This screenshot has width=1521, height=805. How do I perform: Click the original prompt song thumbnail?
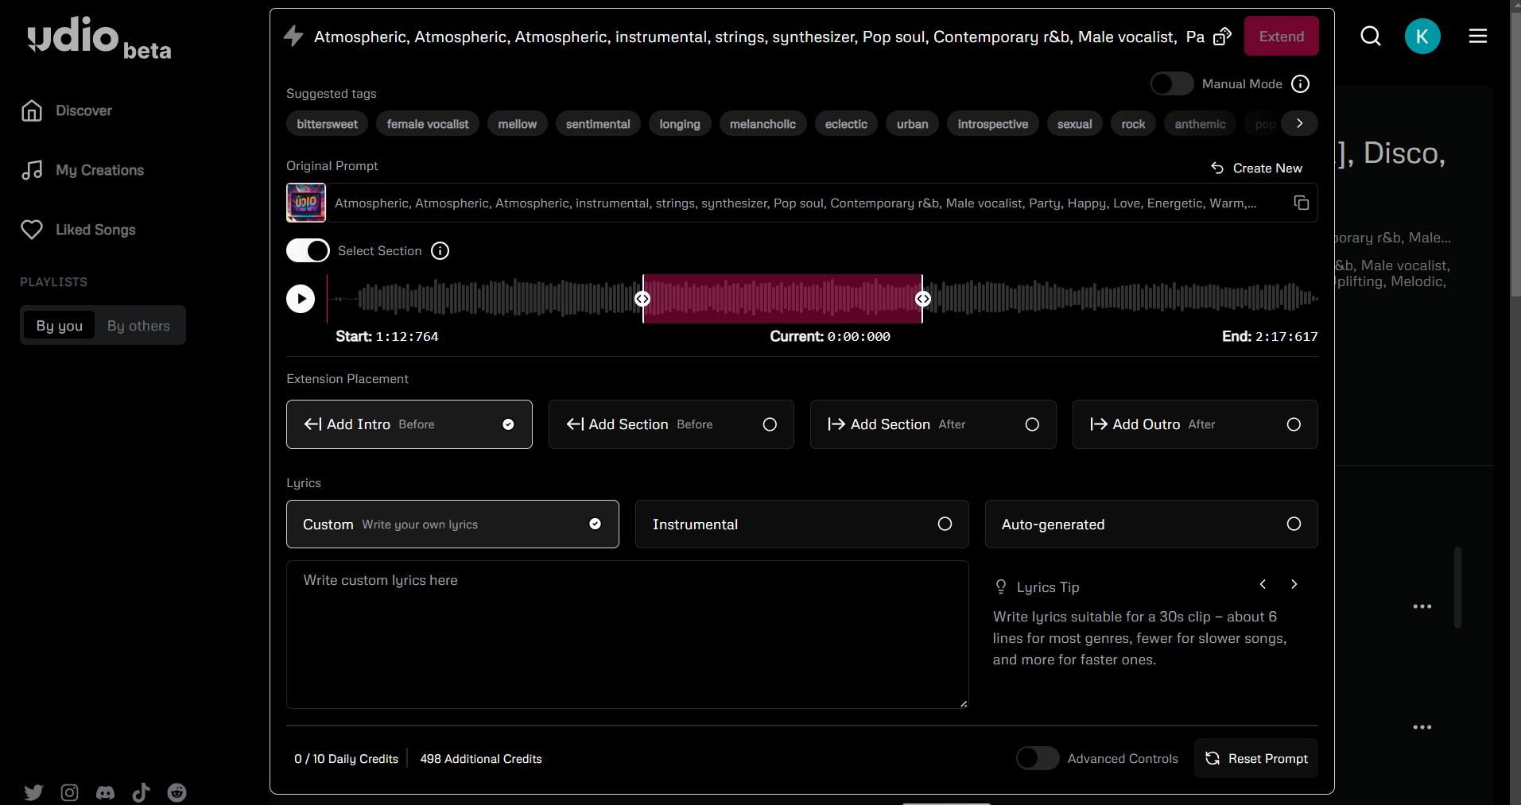coord(306,203)
